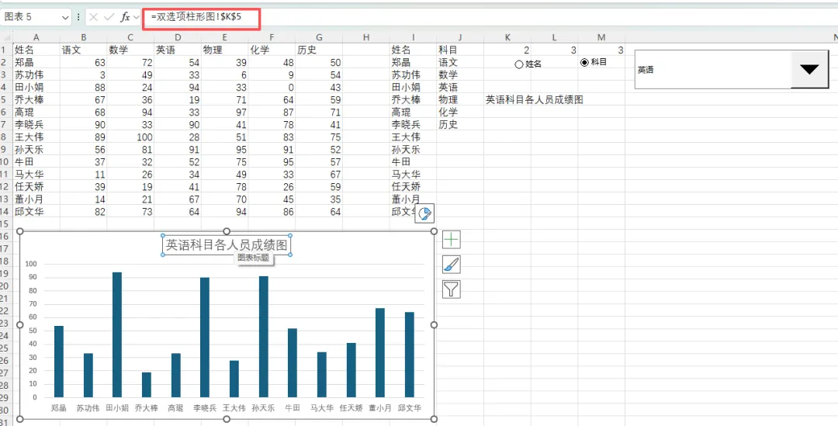Click cell J3 containing 数学
Image resolution: width=838 pixels, height=426 pixels.
(460, 74)
